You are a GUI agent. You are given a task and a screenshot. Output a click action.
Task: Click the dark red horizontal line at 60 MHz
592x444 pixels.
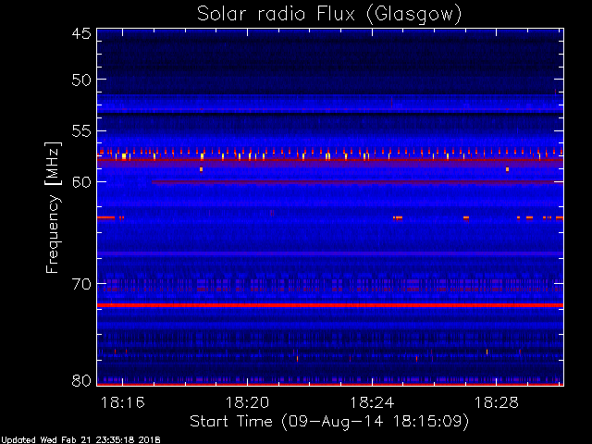357,182
